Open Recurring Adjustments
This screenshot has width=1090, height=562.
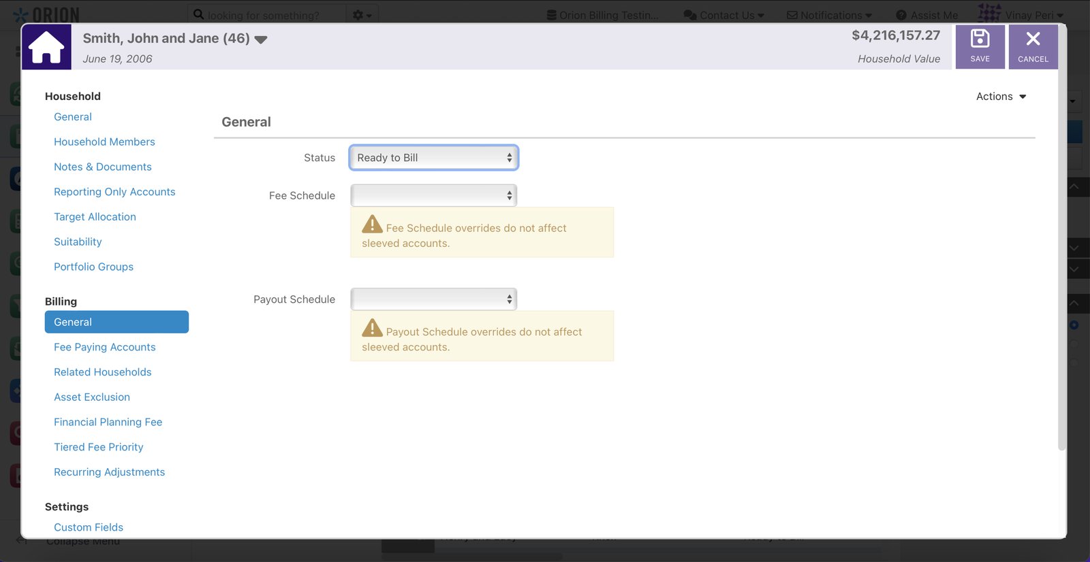(109, 472)
